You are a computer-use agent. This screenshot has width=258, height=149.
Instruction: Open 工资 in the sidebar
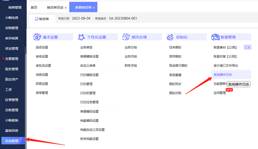tap(8, 90)
